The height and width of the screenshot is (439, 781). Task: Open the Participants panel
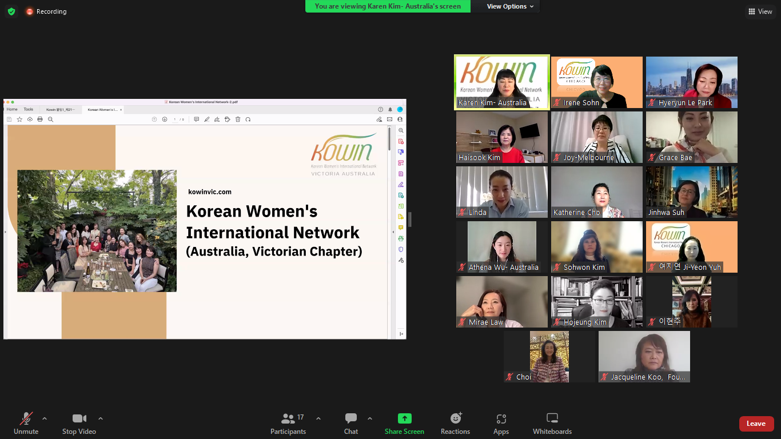tap(288, 423)
